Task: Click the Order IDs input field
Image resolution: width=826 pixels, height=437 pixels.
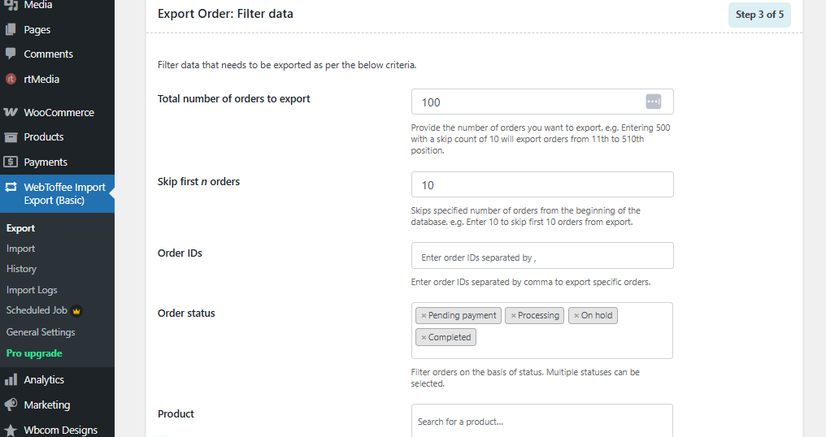Action: pos(542,255)
